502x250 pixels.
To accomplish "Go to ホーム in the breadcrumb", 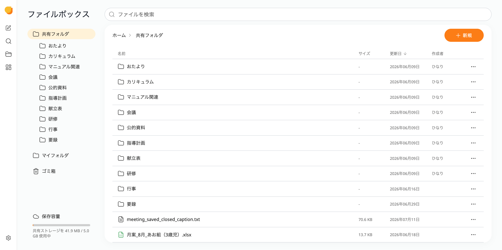I will point(119,35).
